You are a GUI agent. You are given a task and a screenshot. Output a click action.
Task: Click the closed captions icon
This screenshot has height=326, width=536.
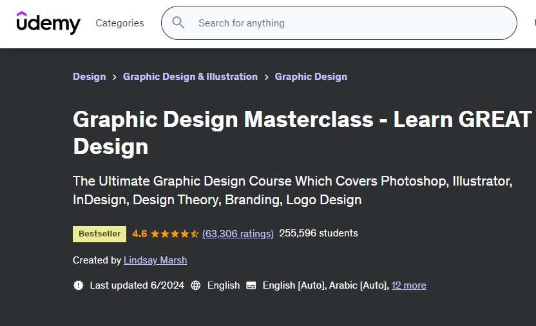click(x=251, y=285)
